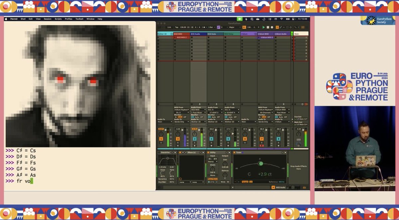The image size is (399, 220).
Task: Open the Shell menu in iTerm2
Action: pyautogui.click(x=23, y=19)
